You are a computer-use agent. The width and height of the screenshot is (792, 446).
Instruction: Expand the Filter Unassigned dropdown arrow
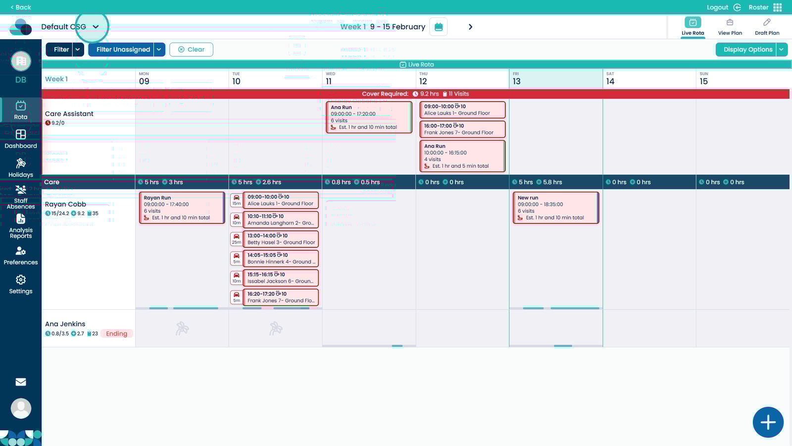[x=159, y=50]
